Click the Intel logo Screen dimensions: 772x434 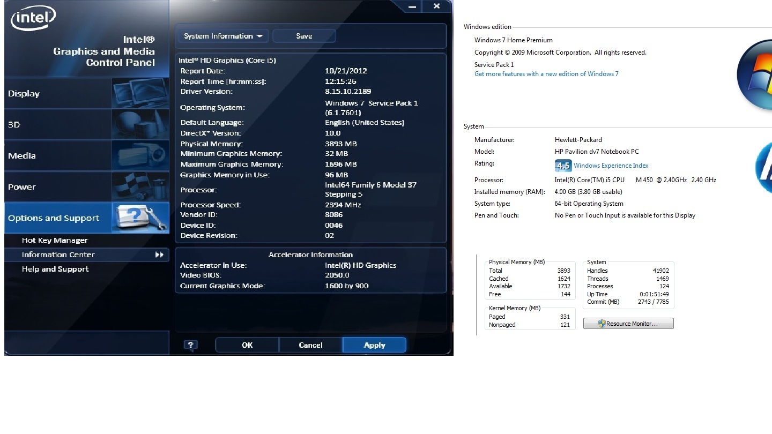click(33, 19)
